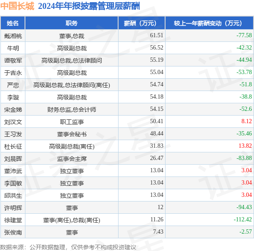Image resolution: width=254 pixels, height=251 pixels.
Task: Select the name 李国敏
Action: [13, 183]
